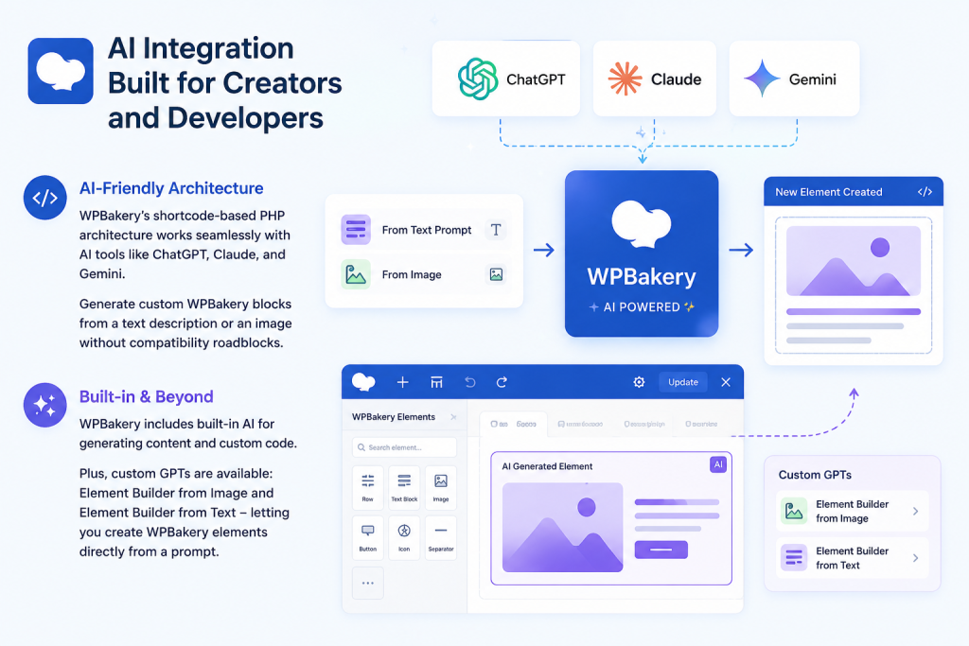Close the editor with the X icon
Viewport: 969px width, 646px height.
point(726,382)
